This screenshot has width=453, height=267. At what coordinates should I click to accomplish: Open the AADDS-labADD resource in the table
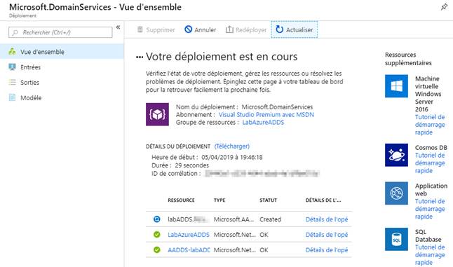pyautogui.click(x=189, y=250)
